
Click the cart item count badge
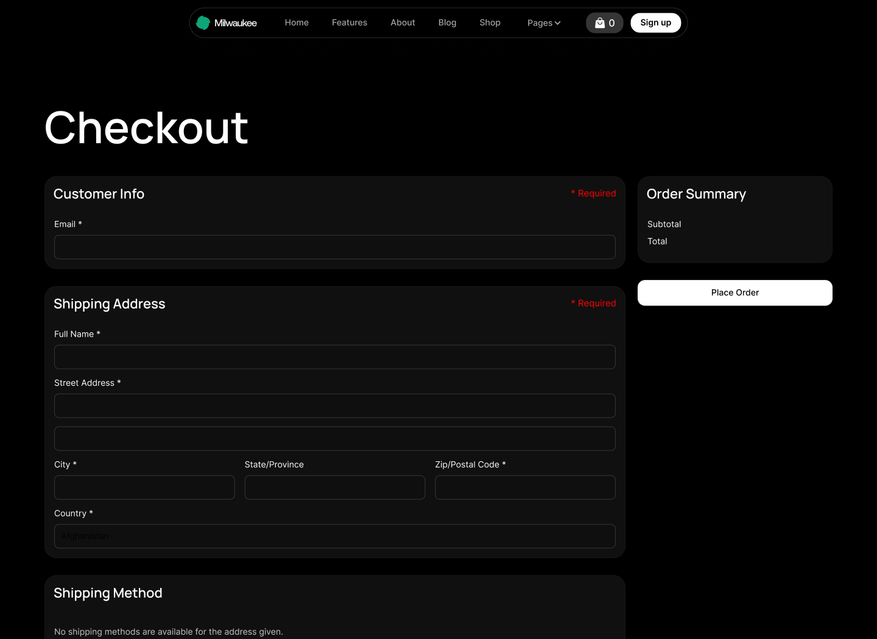pyautogui.click(x=611, y=23)
